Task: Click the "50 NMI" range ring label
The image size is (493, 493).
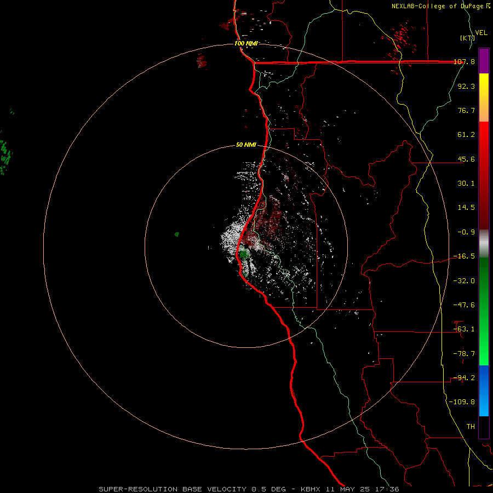Action: click(246, 145)
